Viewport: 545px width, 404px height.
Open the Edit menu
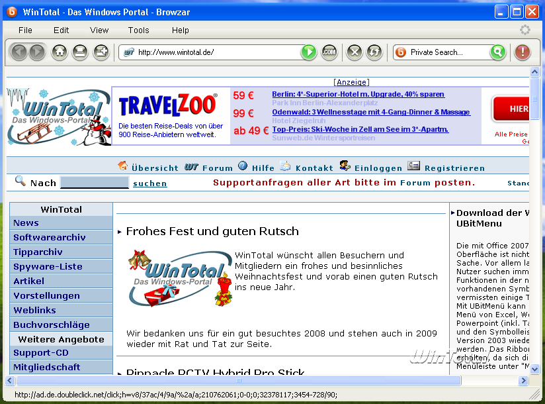tap(61, 30)
